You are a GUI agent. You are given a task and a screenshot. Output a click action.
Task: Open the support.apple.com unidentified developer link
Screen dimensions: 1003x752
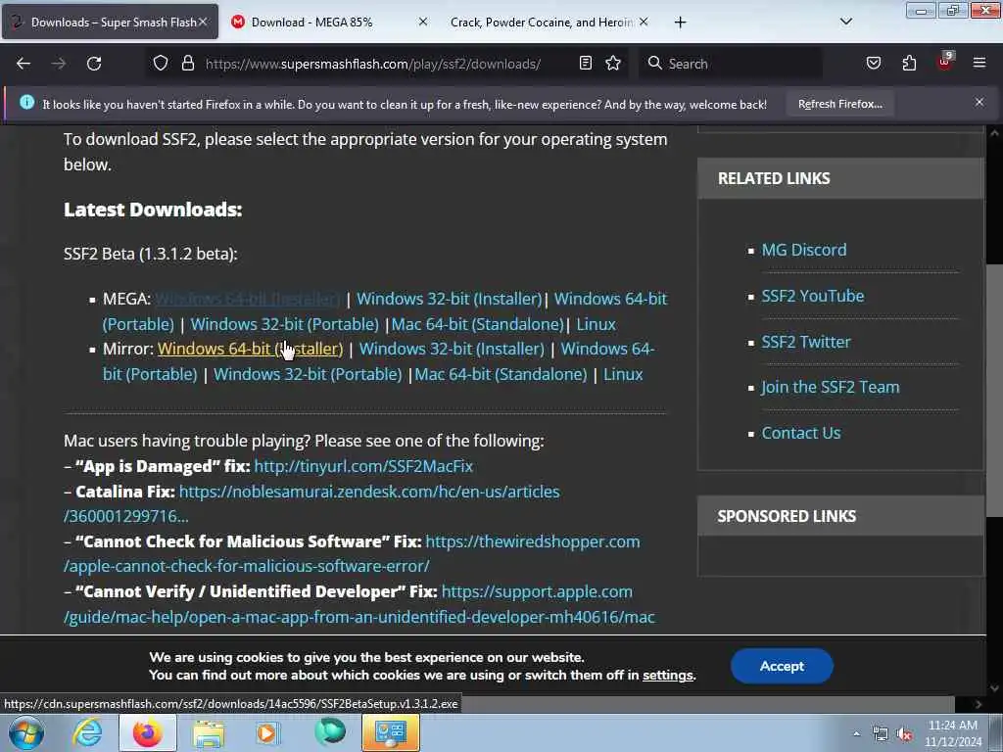point(537,591)
